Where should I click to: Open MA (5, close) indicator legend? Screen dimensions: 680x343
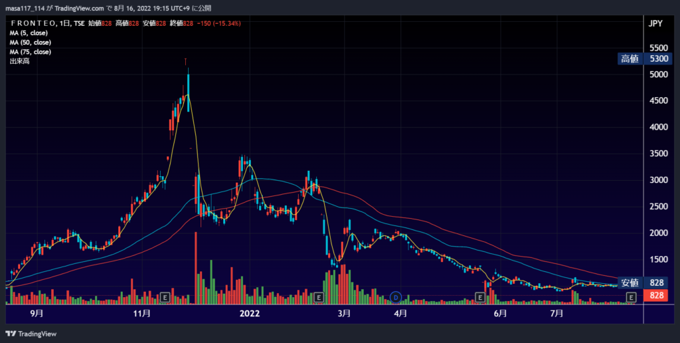(29, 33)
